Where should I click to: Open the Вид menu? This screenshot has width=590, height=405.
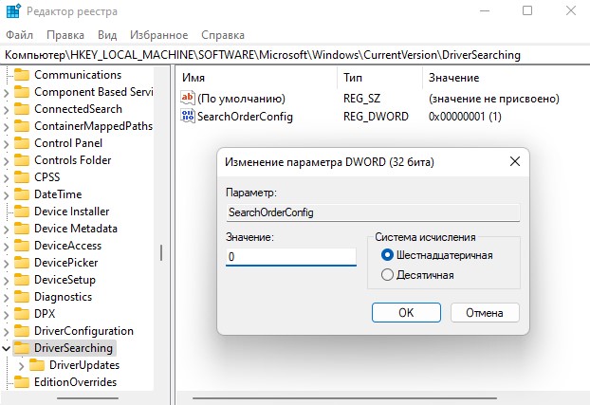(107, 35)
